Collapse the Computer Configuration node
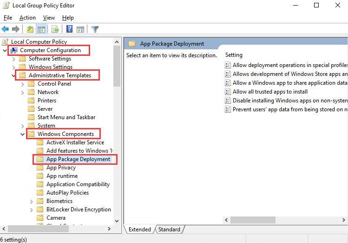348x243 pixels. point(5,50)
